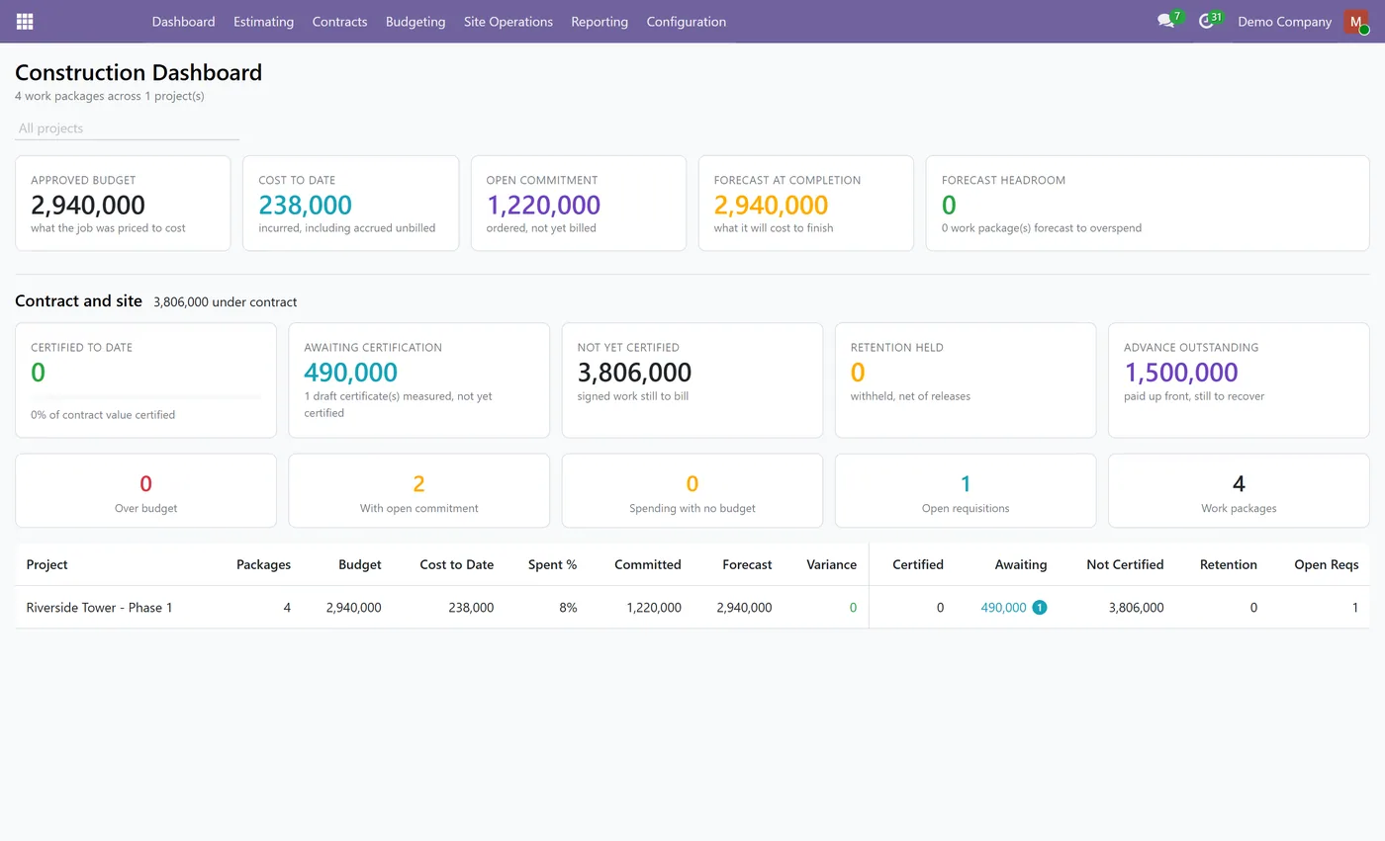
Task: Open the All projects filter field
Action: 127,128
